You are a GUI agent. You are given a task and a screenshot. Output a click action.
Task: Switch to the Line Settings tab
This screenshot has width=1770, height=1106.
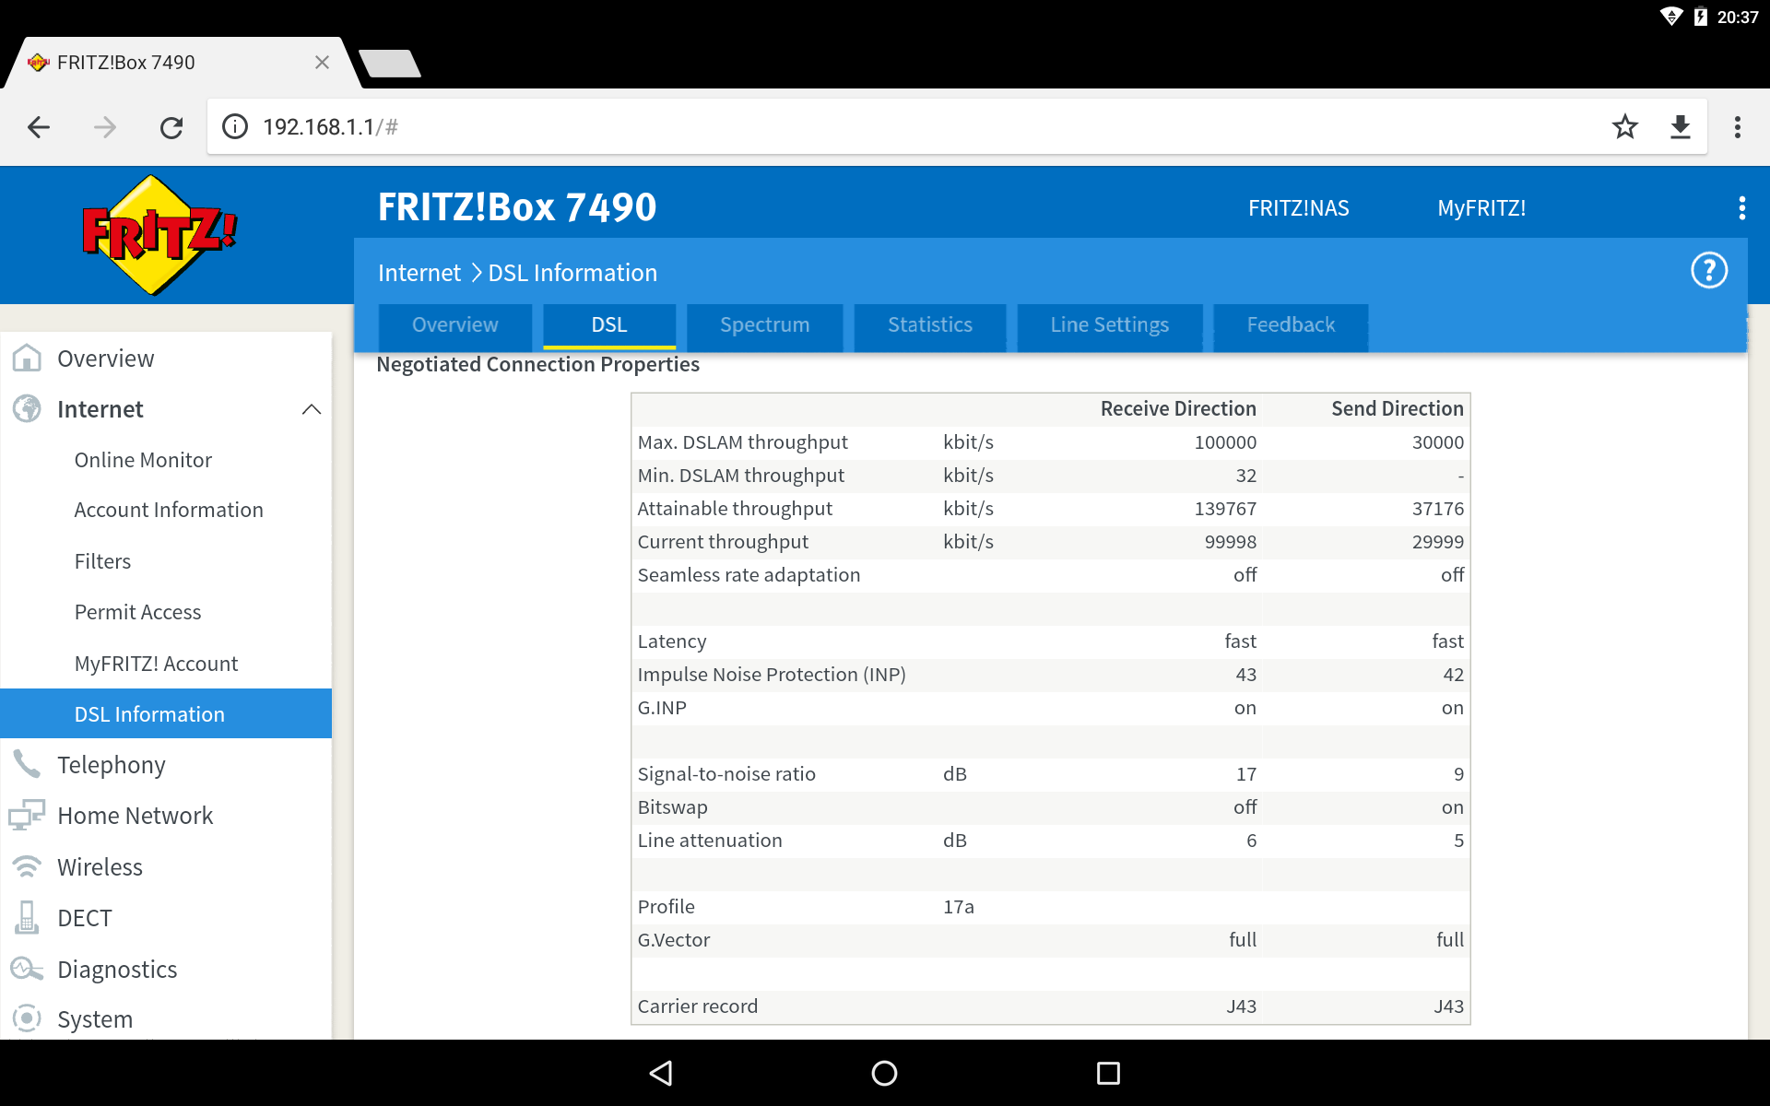click(x=1109, y=325)
